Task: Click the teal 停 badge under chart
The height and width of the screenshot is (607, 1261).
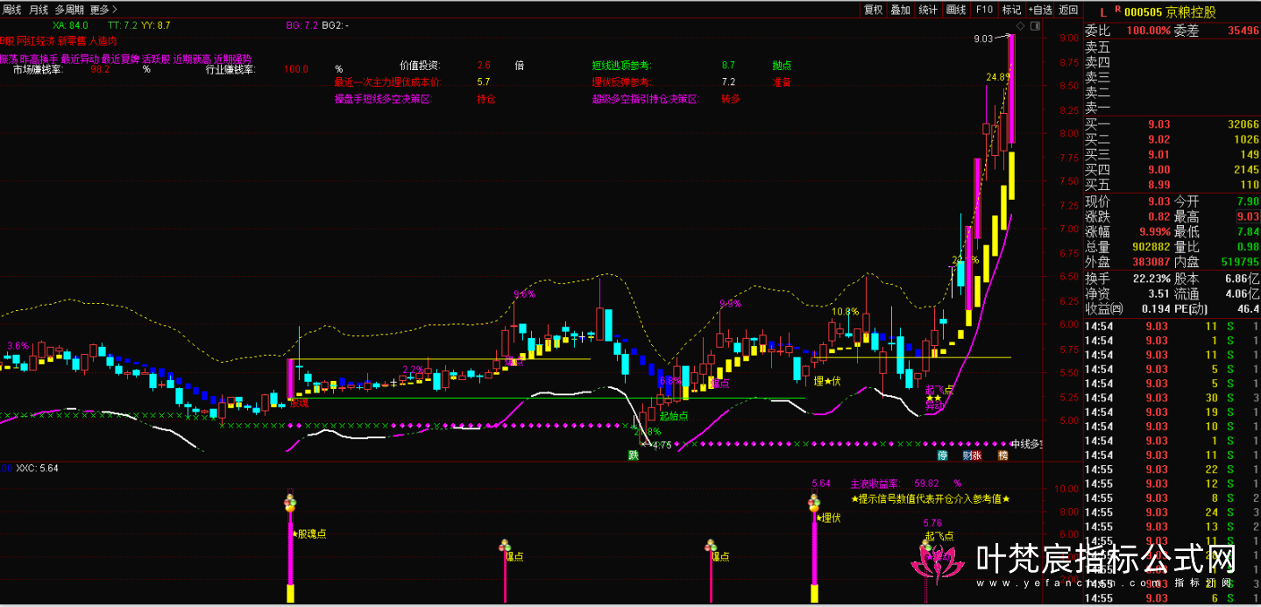Action: [943, 455]
